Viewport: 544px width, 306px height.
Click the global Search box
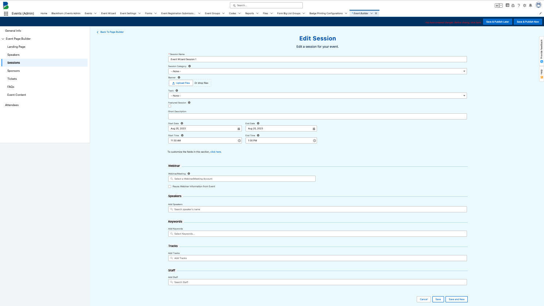(x=266, y=5)
